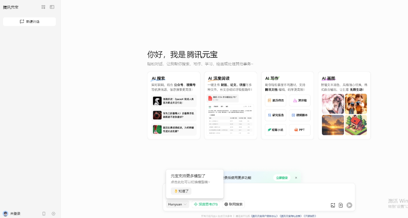Viewport: 408px width, 218px height.
Task: Open 腾讯元宝隐私政策 link
Action: (x=291, y=216)
